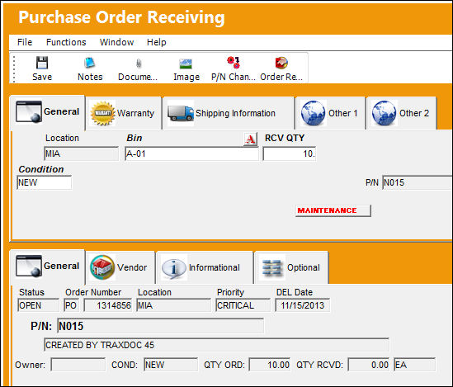Viewport: 453px width, 387px height.
Task: Click the QTY ORD field 10.00
Action: tap(270, 365)
